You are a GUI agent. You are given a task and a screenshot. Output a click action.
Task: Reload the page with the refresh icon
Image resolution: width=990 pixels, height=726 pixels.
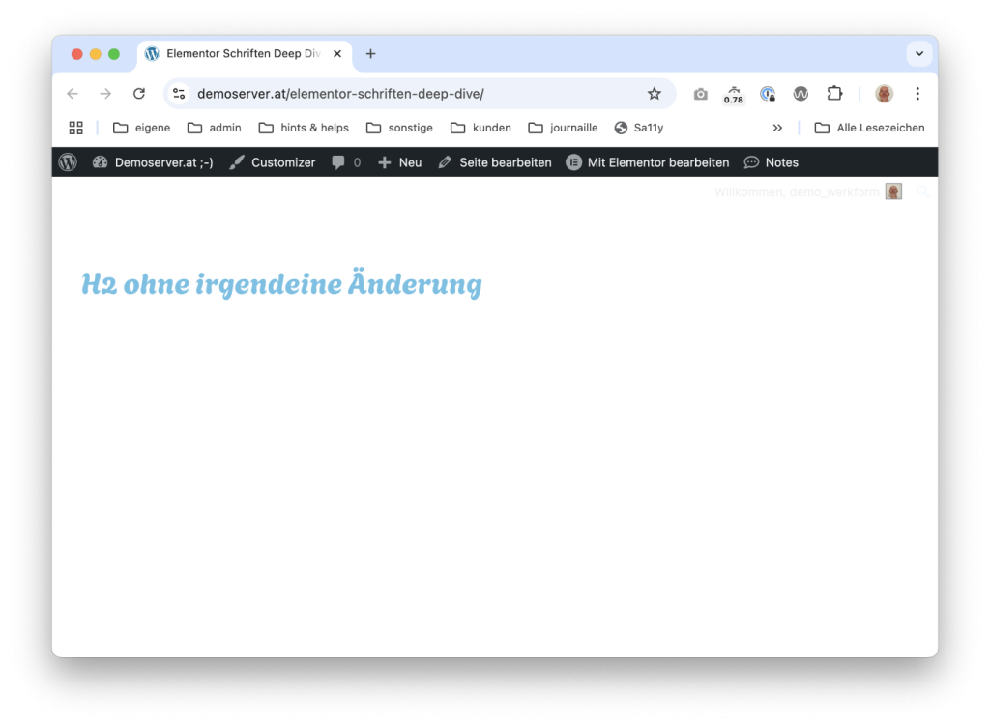139,94
